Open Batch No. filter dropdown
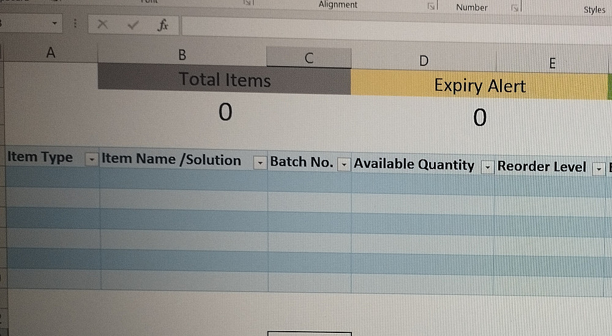Screen dimensions: 612x336 (x=343, y=164)
